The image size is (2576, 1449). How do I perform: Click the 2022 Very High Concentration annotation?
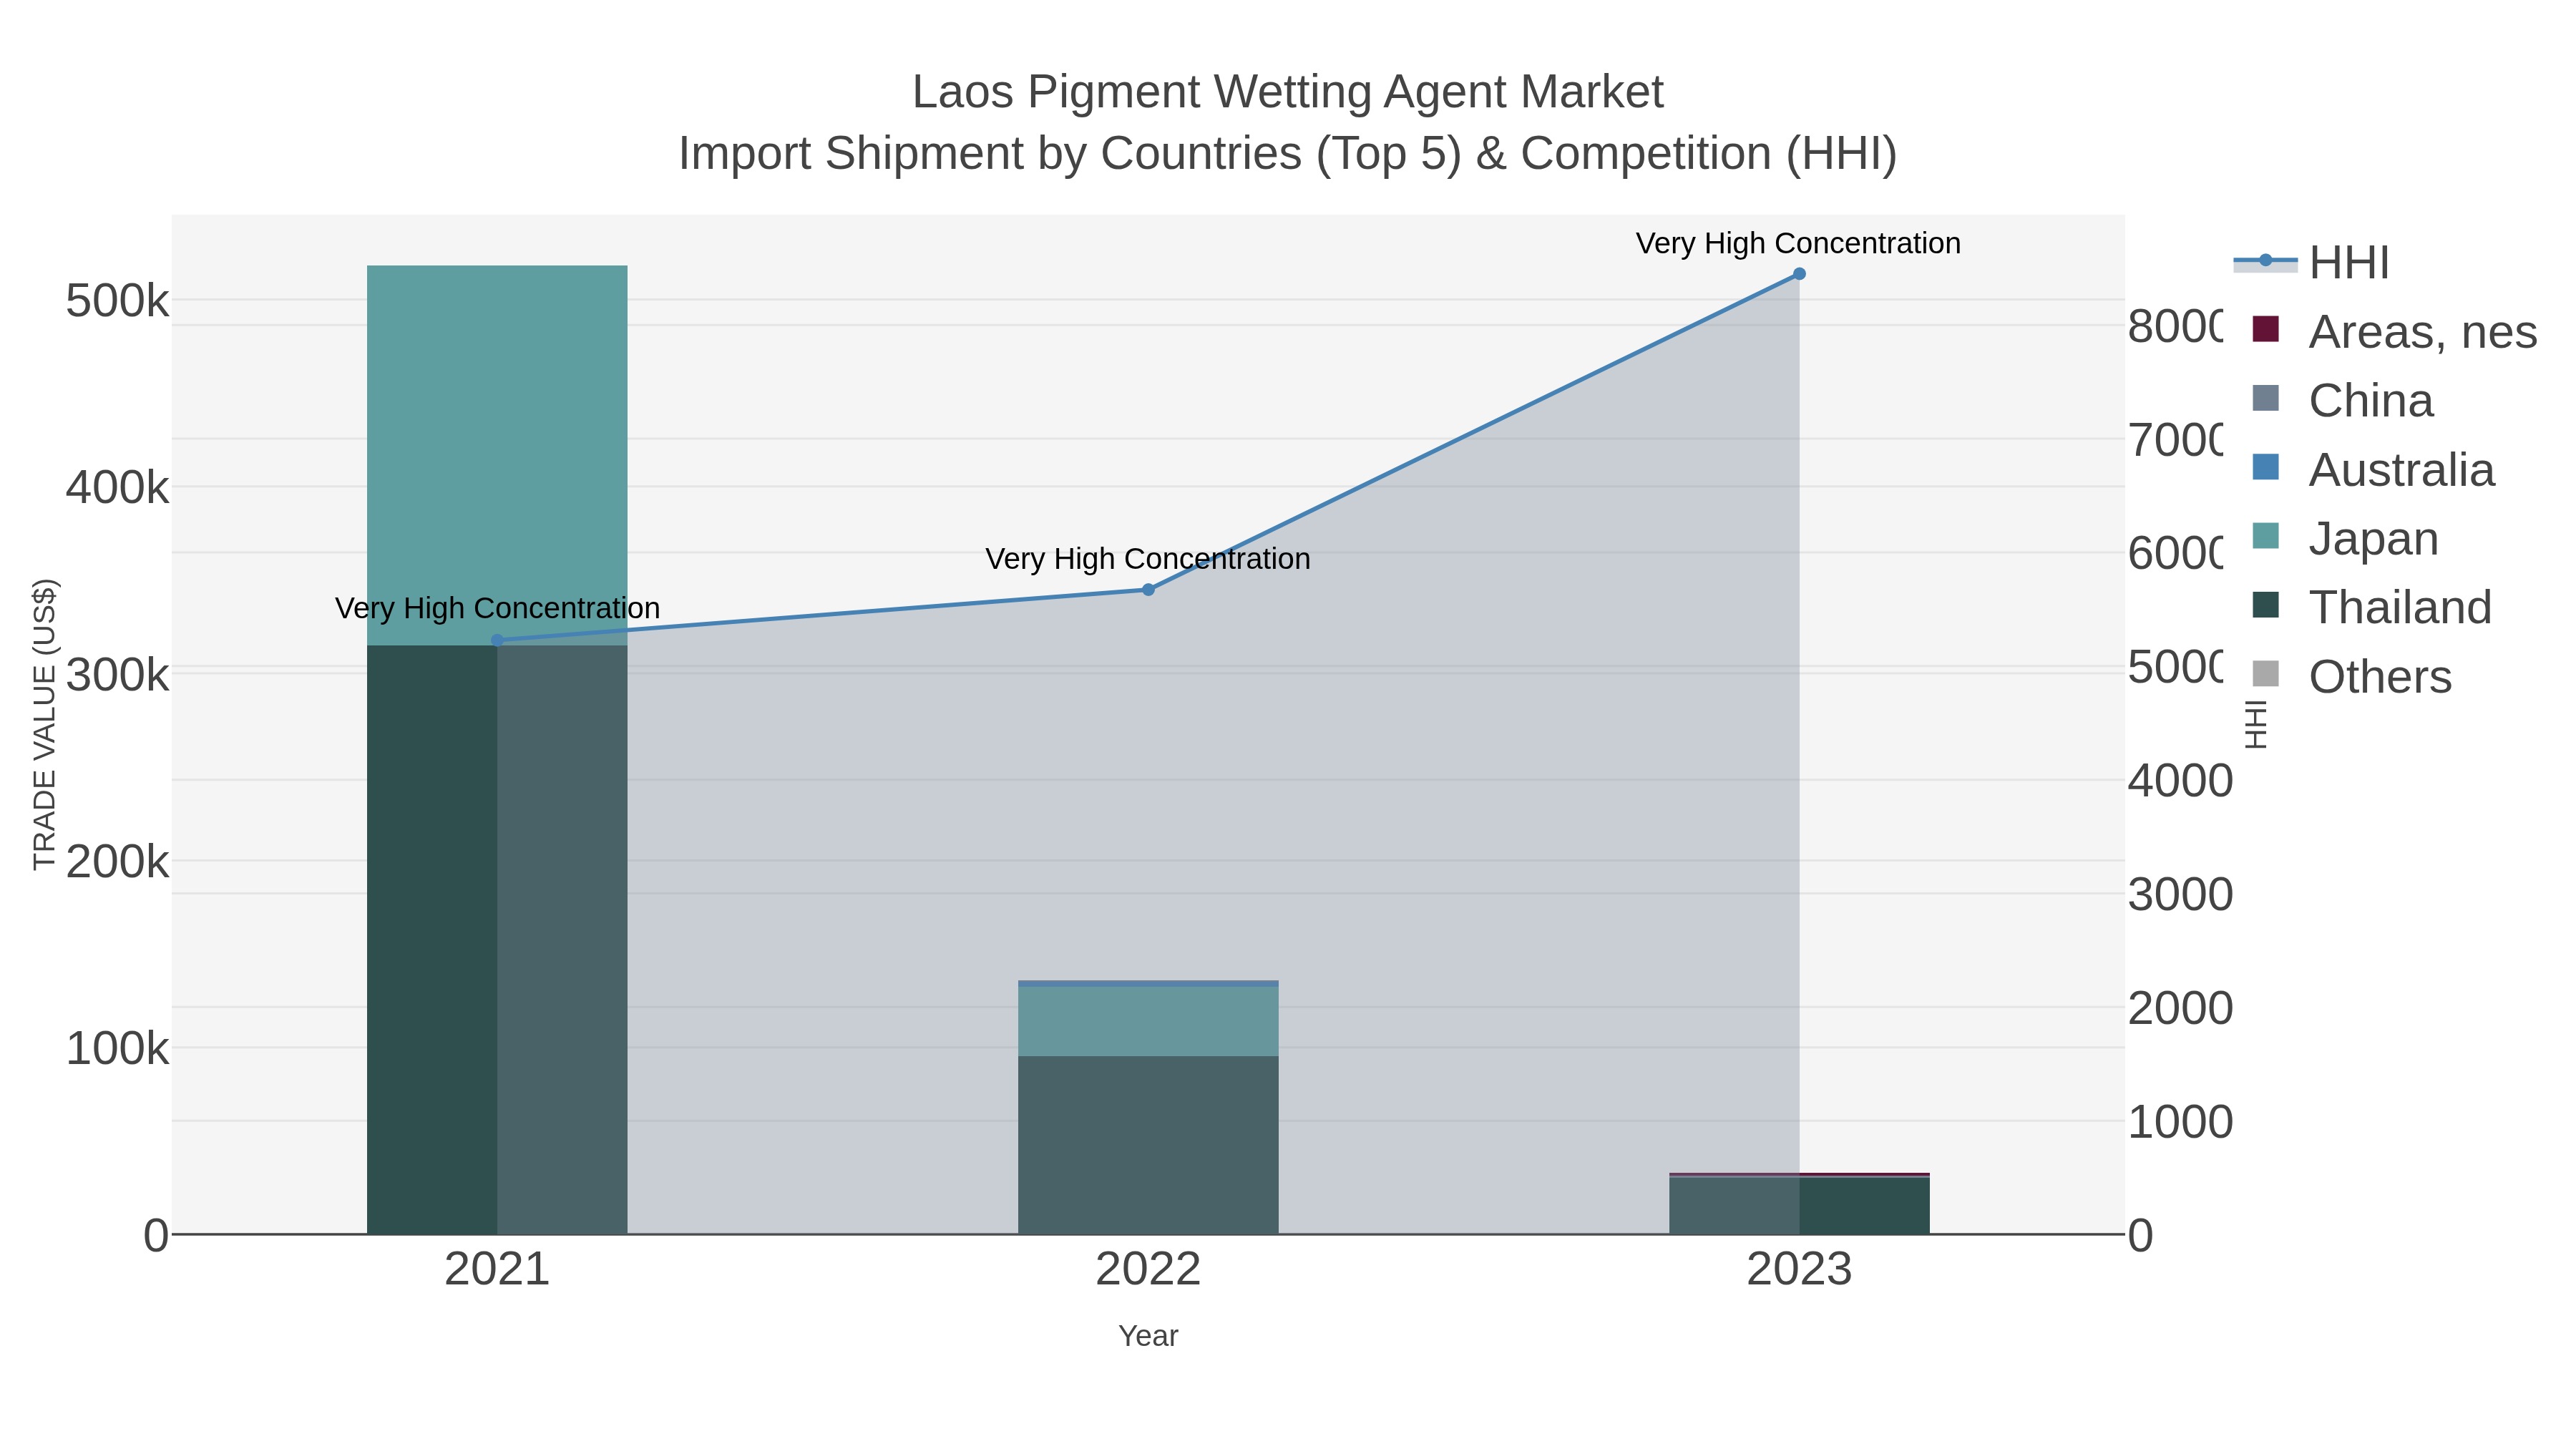click(x=1148, y=559)
